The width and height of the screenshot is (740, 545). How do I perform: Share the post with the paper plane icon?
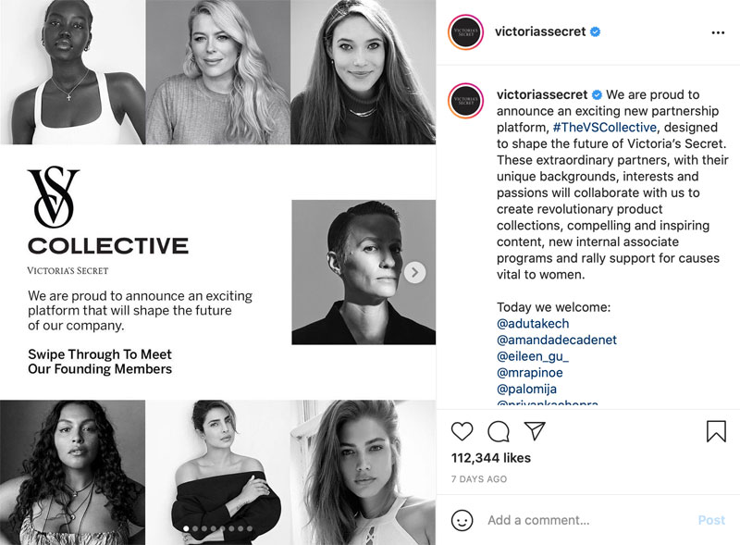click(535, 431)
